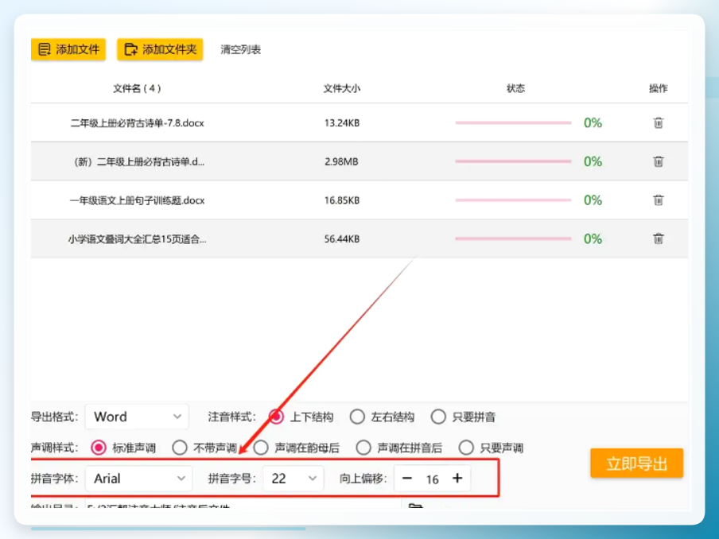The image size is (719, 539).
Task: Click the 13.24KB size cell
Action: pyautogui.click(x=342, y=123)
